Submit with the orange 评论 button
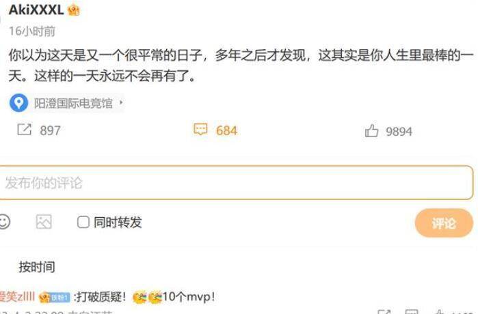Viewport: 478px width, 314px height. pos(444,223)
